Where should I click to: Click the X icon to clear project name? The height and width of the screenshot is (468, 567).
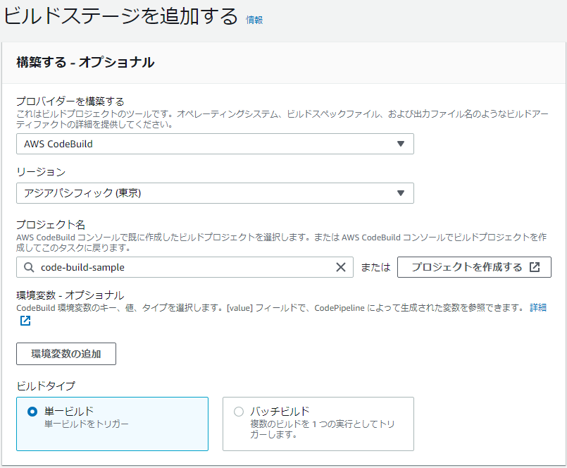(x=342, y=267)
